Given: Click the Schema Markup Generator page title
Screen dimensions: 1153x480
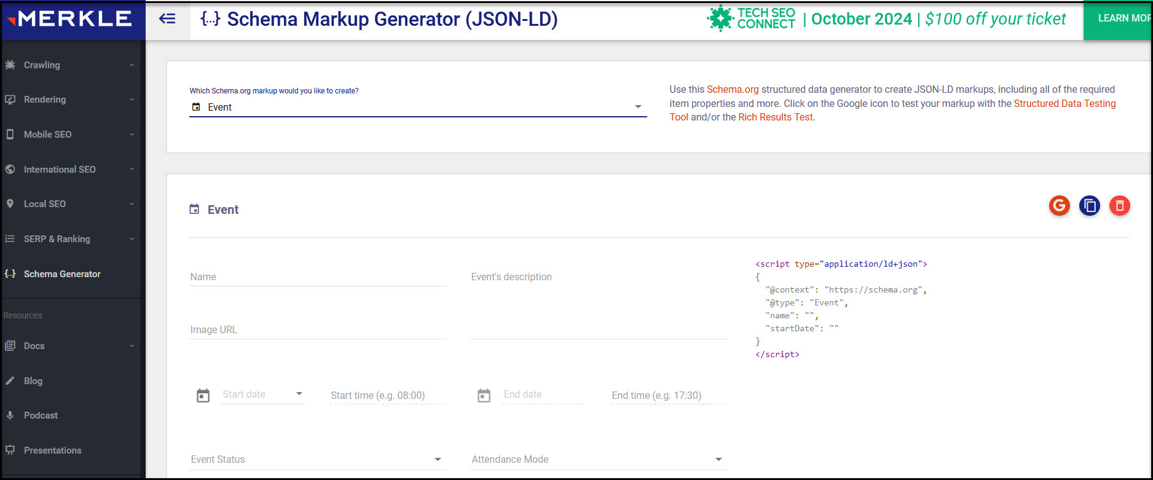Looking at the screenshot, I should click(393, 19).
